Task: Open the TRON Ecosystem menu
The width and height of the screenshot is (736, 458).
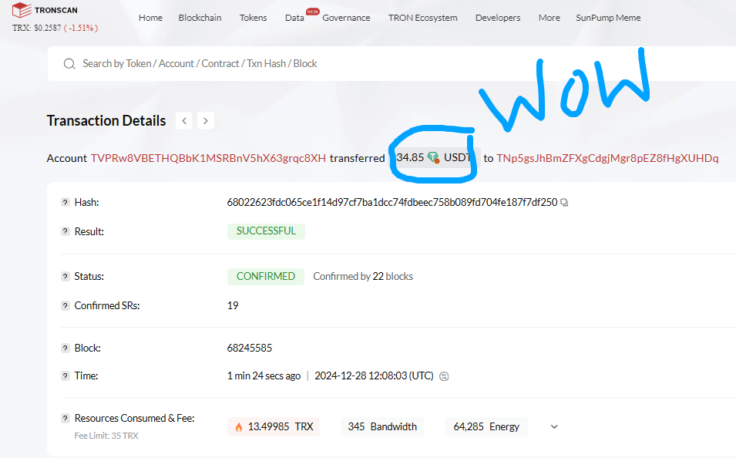Action: click(x=422, y=18)
